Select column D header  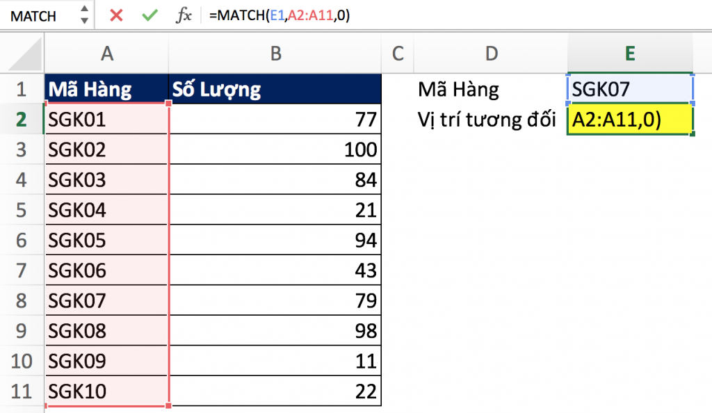(491, 54)
